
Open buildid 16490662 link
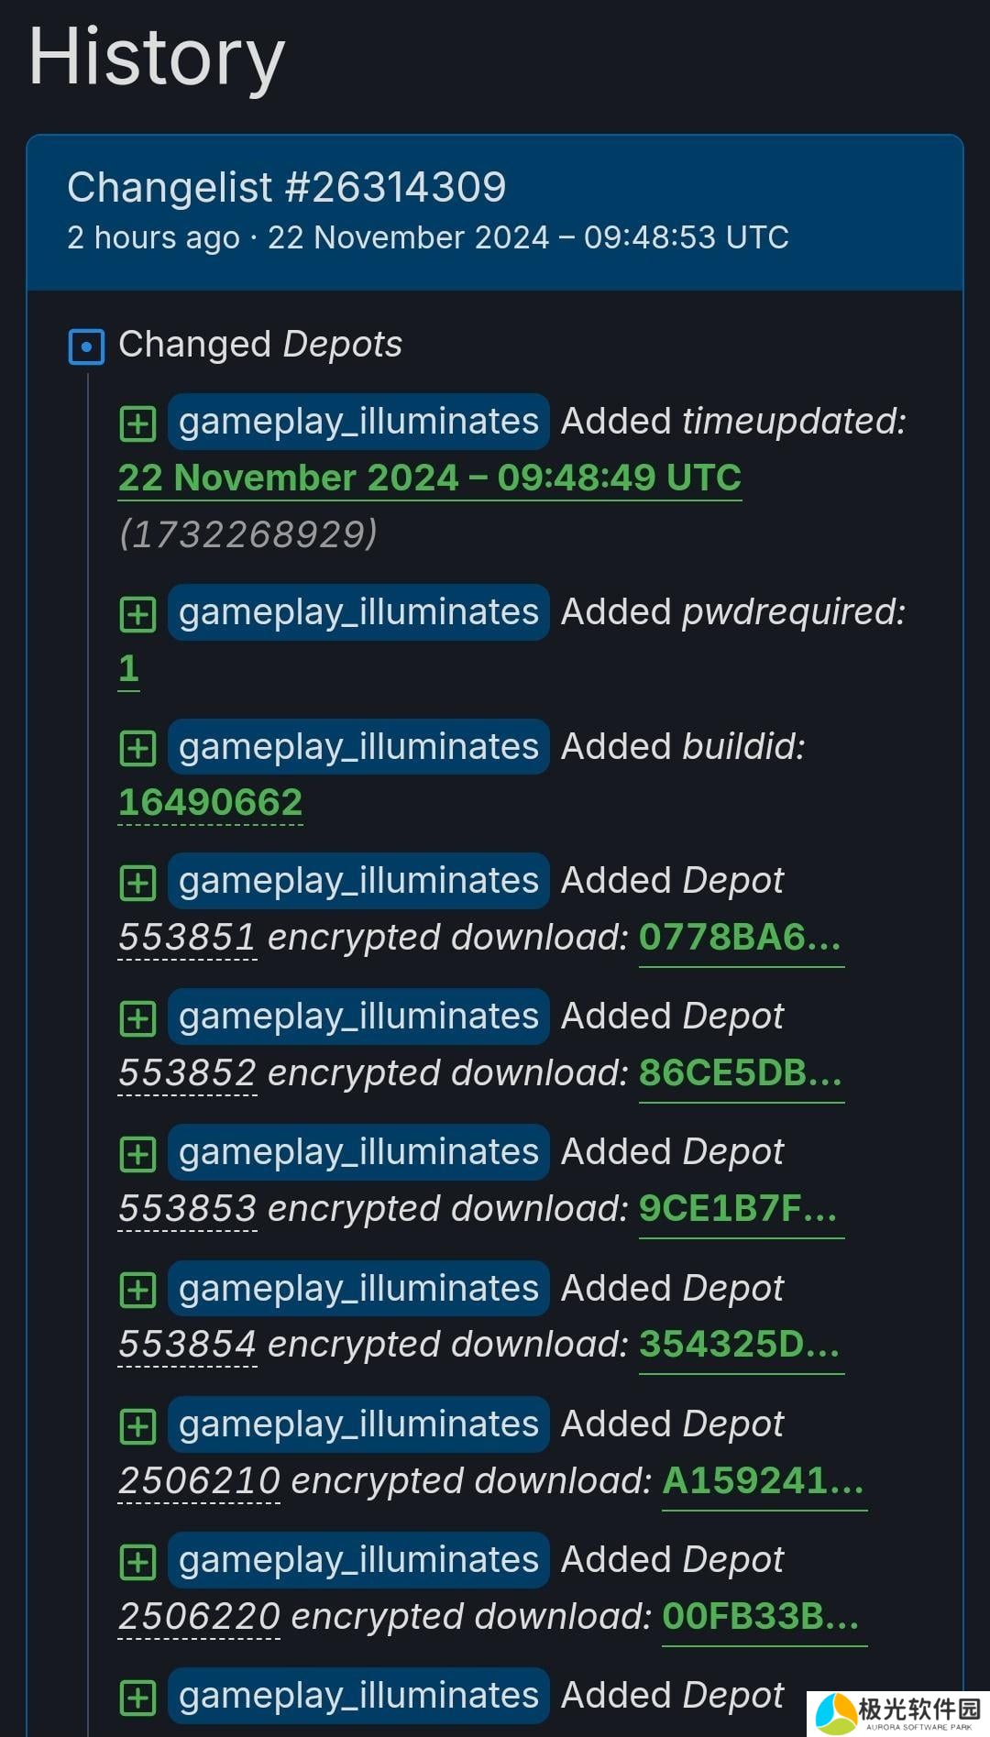pos(210,803)
